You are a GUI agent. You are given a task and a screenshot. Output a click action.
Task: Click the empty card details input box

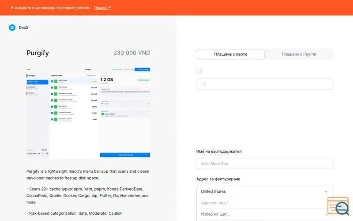click(264, 84)
